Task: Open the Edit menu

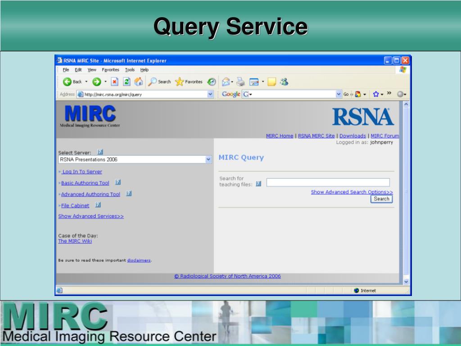Action: (x=78, y=70)
